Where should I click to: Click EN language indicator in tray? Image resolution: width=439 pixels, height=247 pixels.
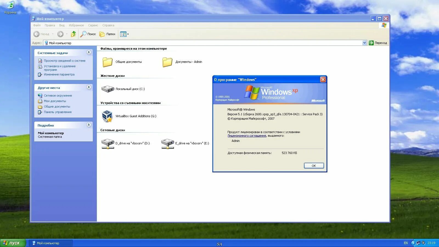pos(406,243)
